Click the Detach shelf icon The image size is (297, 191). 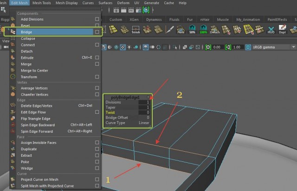pyautogui.click(x=214, y=30)
